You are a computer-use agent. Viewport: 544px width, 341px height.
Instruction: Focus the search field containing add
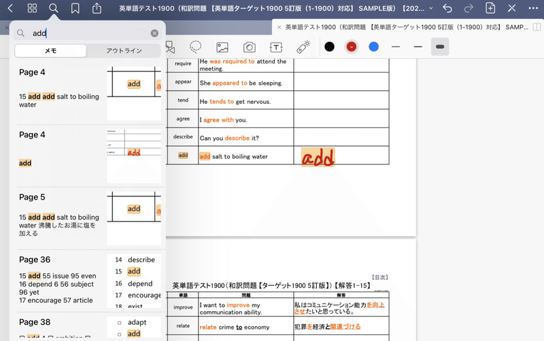[87, 33]
